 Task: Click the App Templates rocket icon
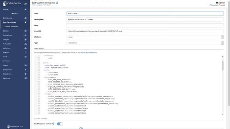point(26,22)
